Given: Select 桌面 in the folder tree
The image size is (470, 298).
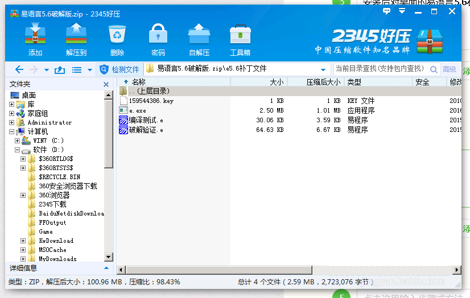Looking at the screenshot, I should click(29, 95).
